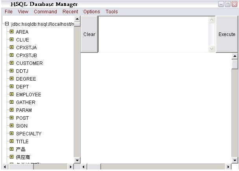
Task: Select the AREA table label
Action: 22,32
